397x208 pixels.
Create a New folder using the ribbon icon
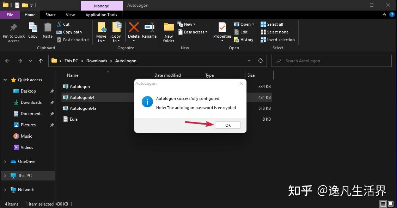[168, 32]
